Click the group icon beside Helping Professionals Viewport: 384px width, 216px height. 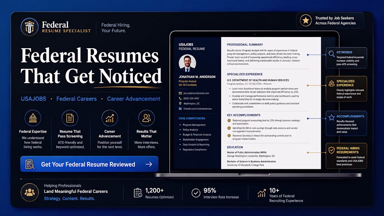coord(30,192)
